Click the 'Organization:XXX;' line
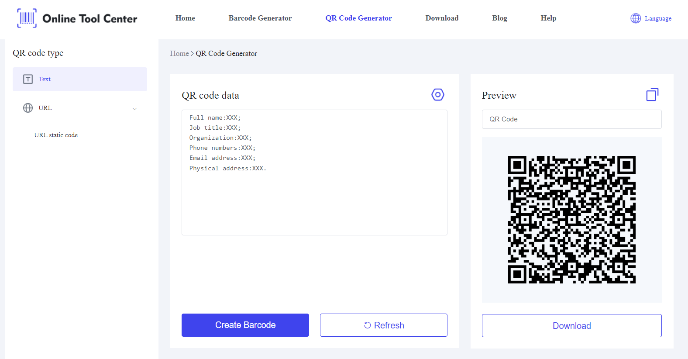688x359 pixels. pos(220,138)
